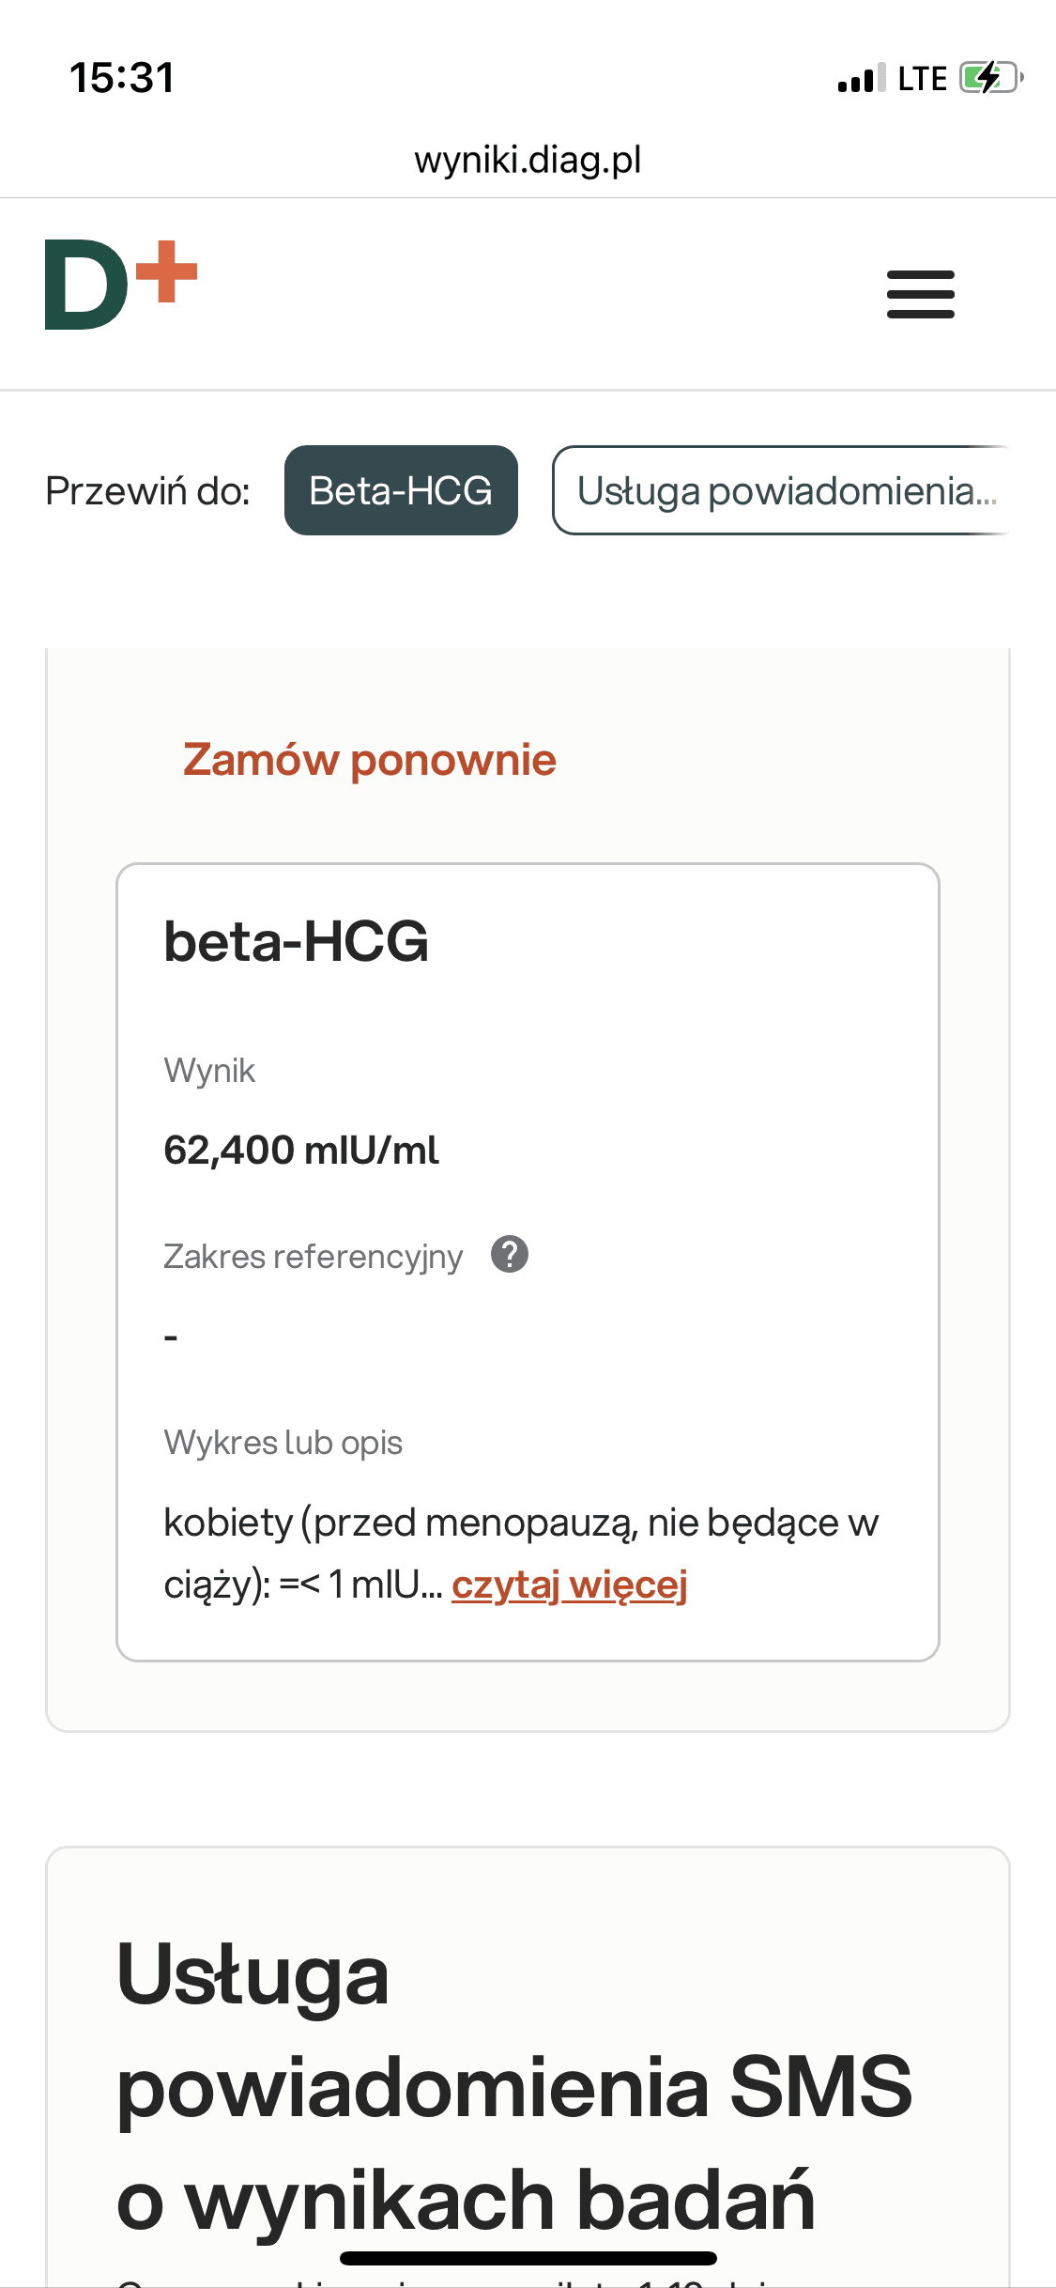
Task: Select the 62,400 mIU/ml result value
Action: (x=300, y=1150)
